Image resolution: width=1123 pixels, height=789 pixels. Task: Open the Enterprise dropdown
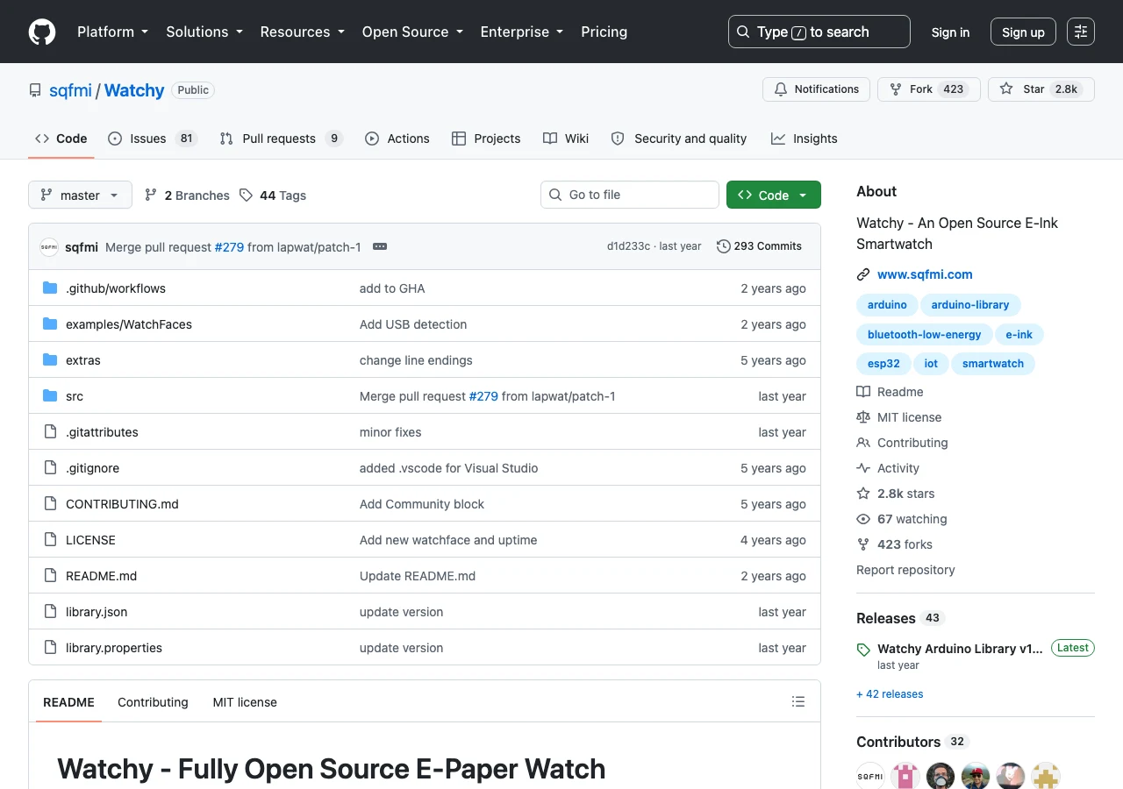[x=523, y=32]
